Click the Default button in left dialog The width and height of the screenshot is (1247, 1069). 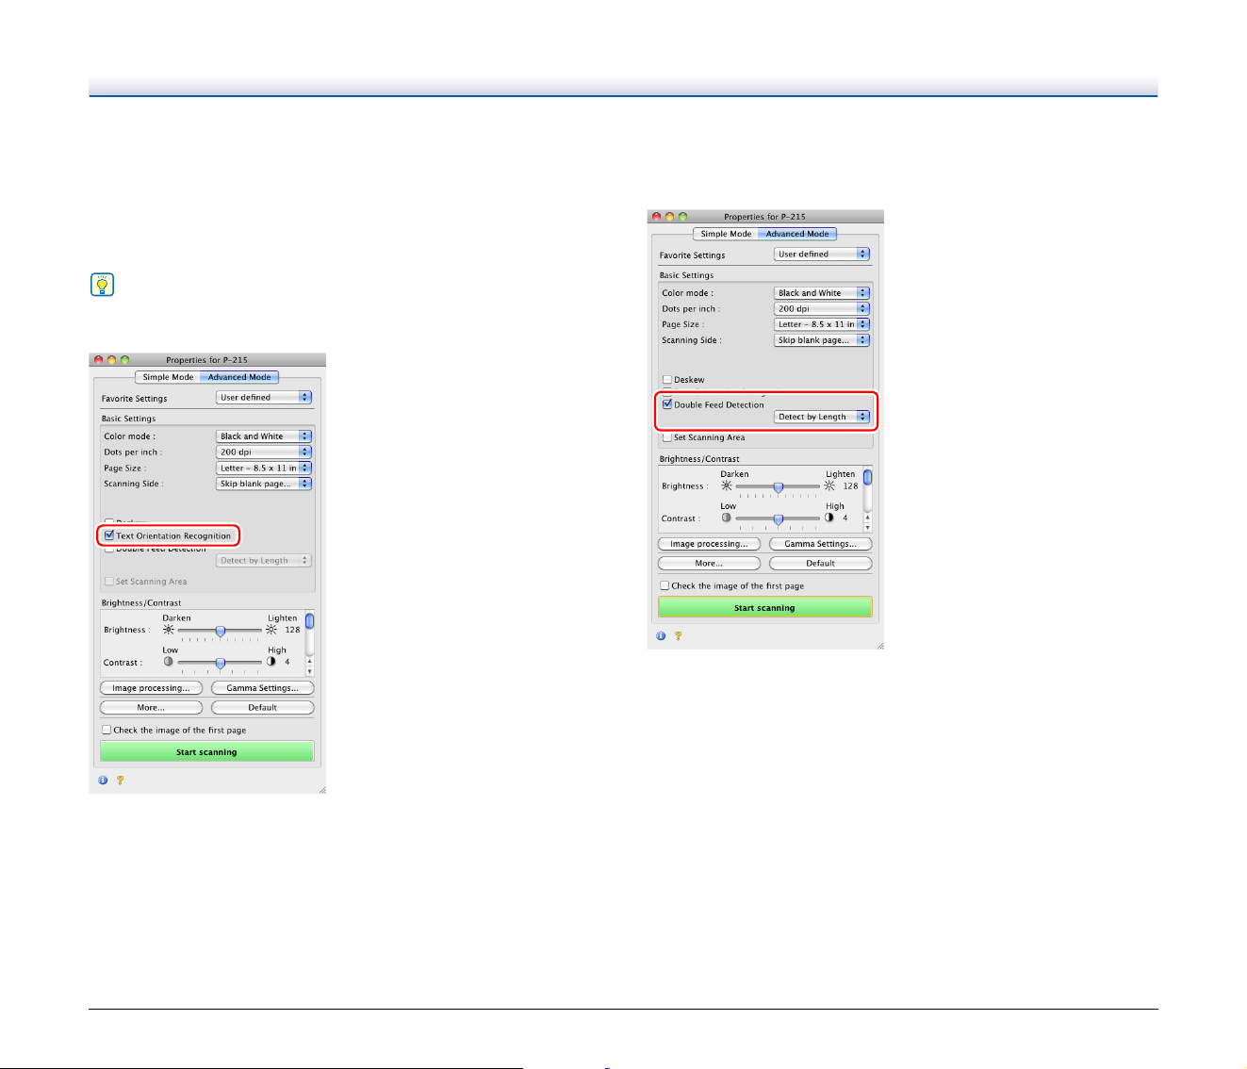point(263,707)
